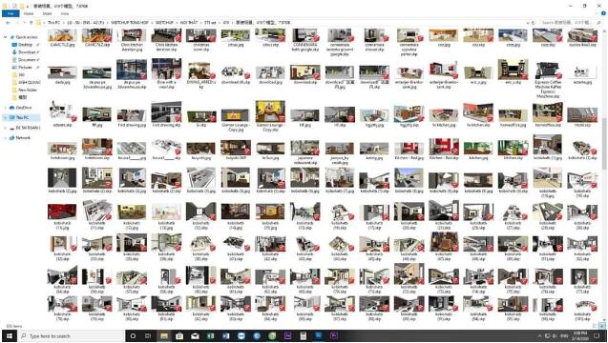Click the Task View taskbar icon
The image size is (608, 343).
coord(148,336)
